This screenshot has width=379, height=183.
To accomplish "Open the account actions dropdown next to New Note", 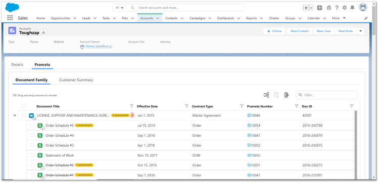I will click(361, 31).
